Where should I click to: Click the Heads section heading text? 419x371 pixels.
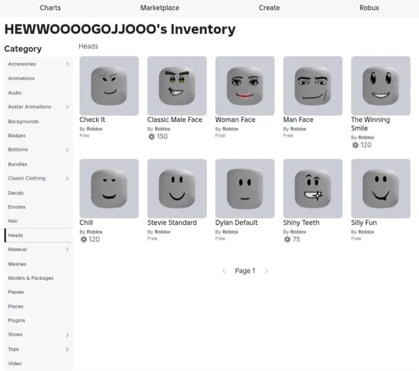pyautogui.click(x=88, y=47)
